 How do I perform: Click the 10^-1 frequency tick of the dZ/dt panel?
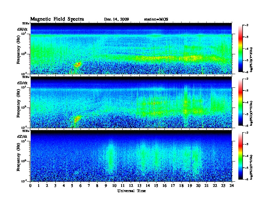(x=23, y=181)
